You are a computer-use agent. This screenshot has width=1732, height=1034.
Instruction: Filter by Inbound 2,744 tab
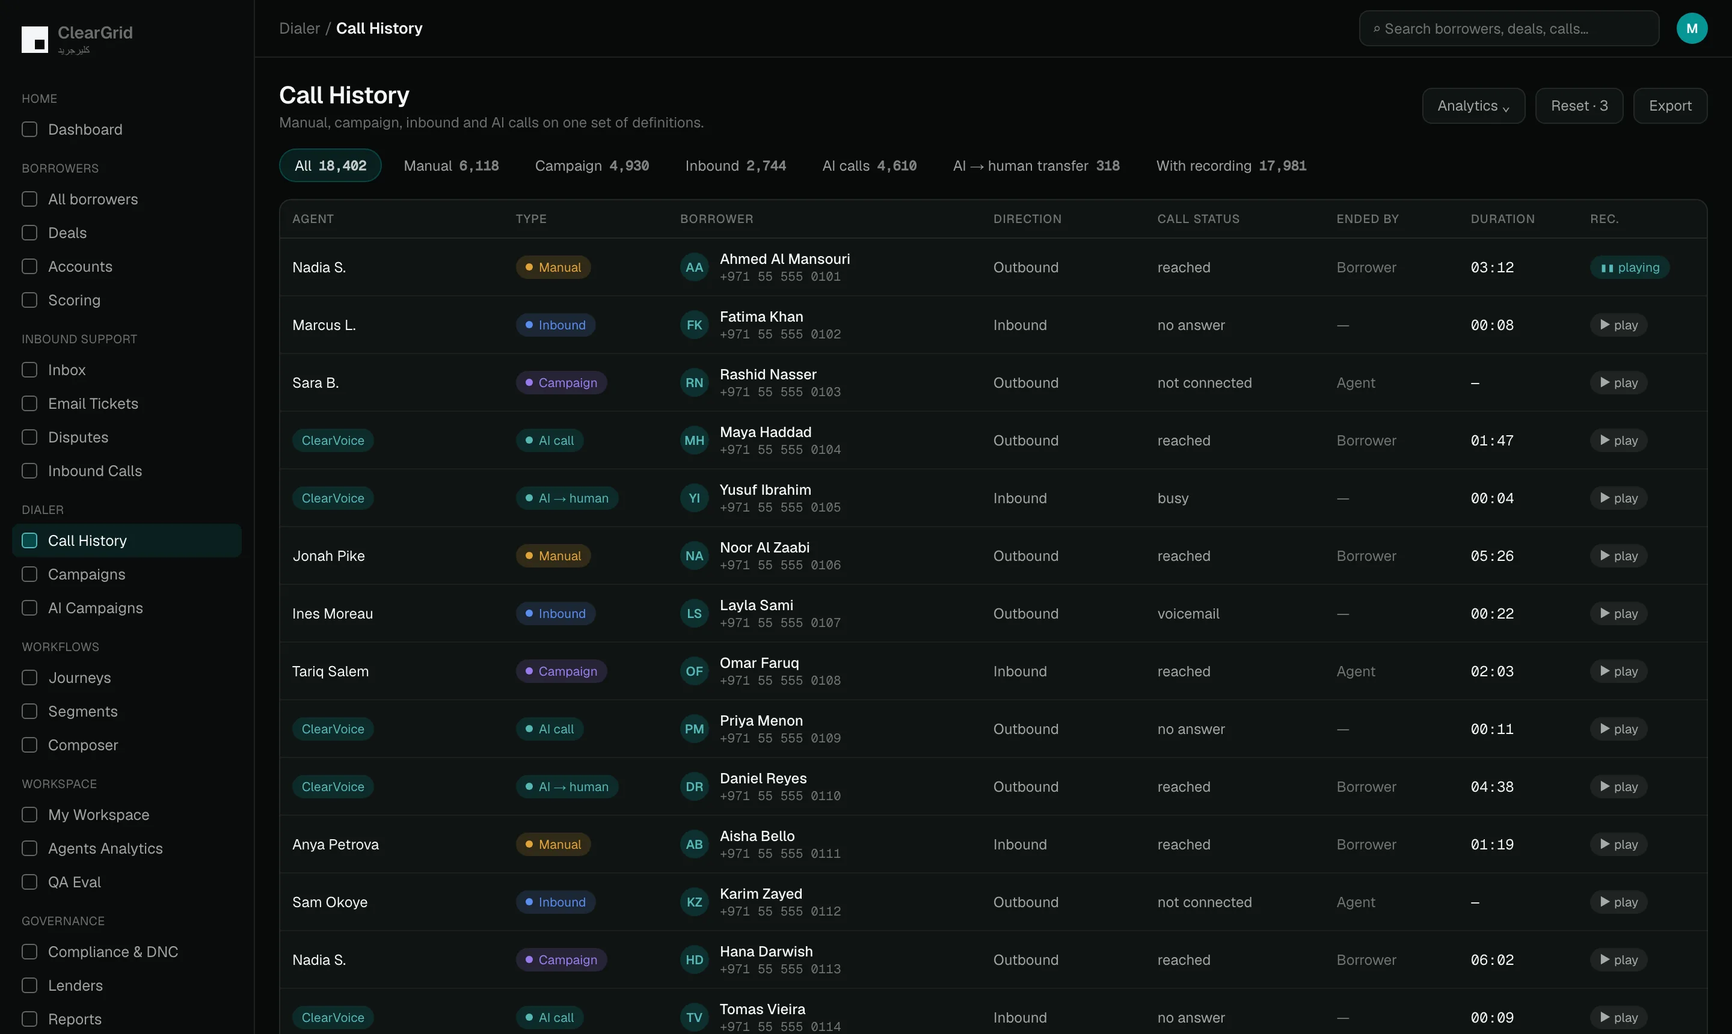[x=735, y=166]
